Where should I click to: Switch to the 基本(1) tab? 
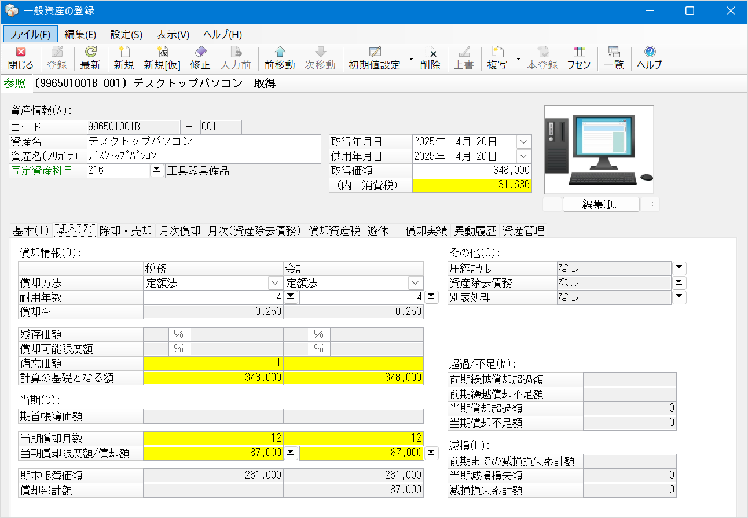tap(31, 230)
